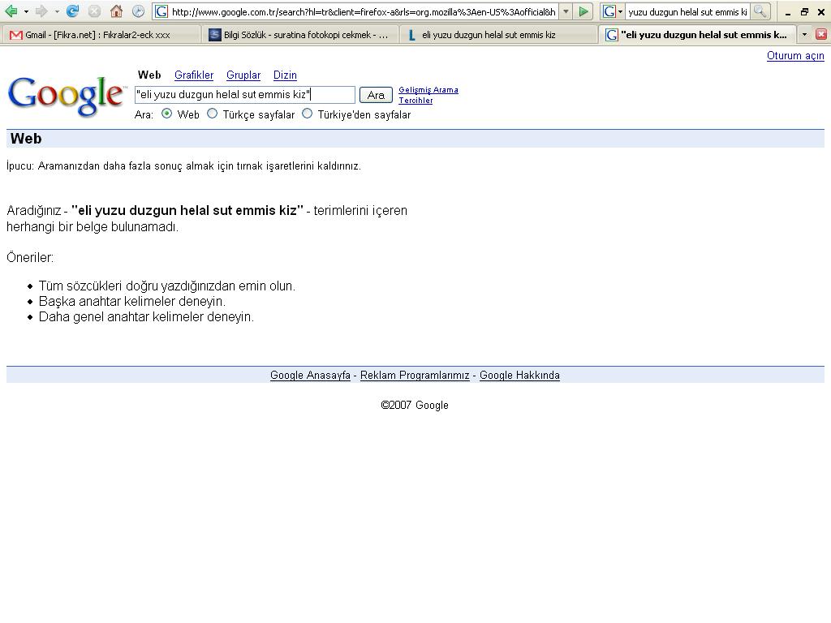Switch to the third tab 'eli yuzu duzgun helal sut emmis kiz'
Screen dimensions: 831x623
point(497,35)
